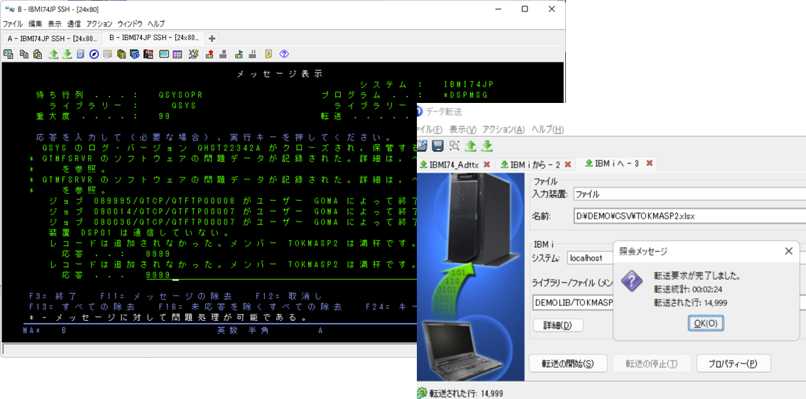The width and height of the screenshot is (806, 399).
Task: Click the Paste clipboard icon in emulator toolbar
Action: click(37, 54)
